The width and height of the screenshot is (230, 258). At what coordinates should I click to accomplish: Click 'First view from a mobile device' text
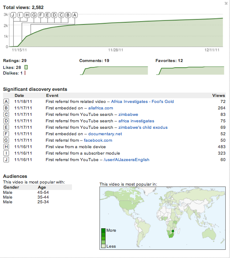(76, 147)
